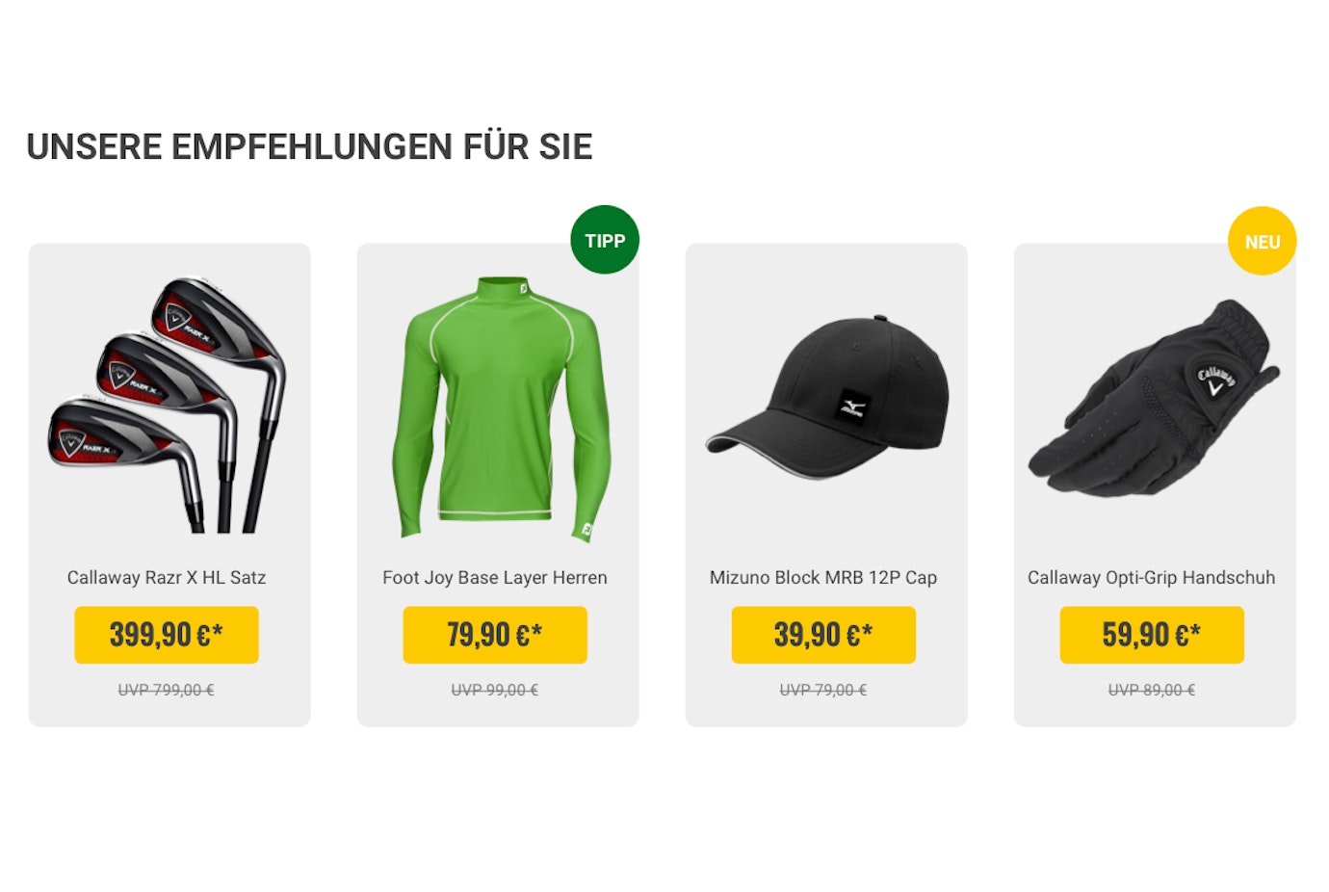Click the 59,90 € price button

click(x=1152, y=635)
